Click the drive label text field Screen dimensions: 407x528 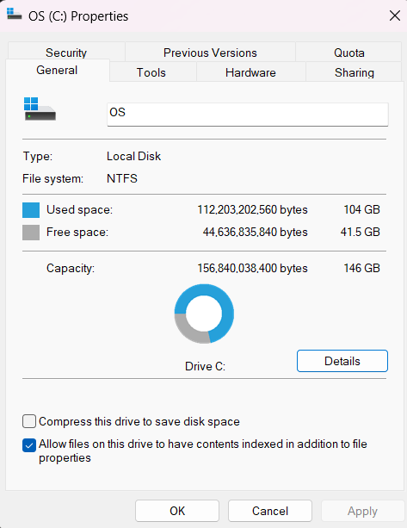point(248,115)
